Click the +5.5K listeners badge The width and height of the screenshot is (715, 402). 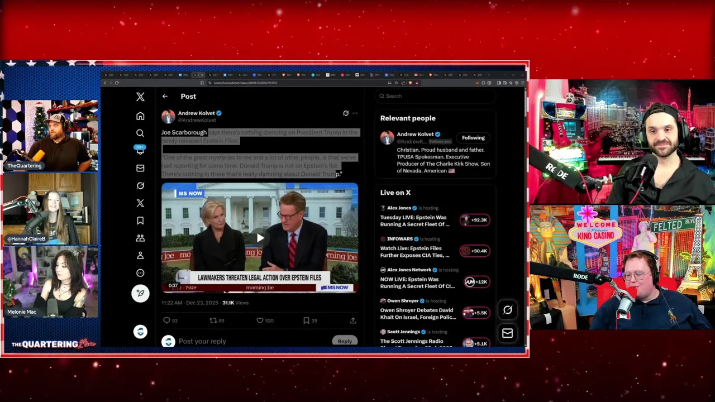[x=475, y=313]
